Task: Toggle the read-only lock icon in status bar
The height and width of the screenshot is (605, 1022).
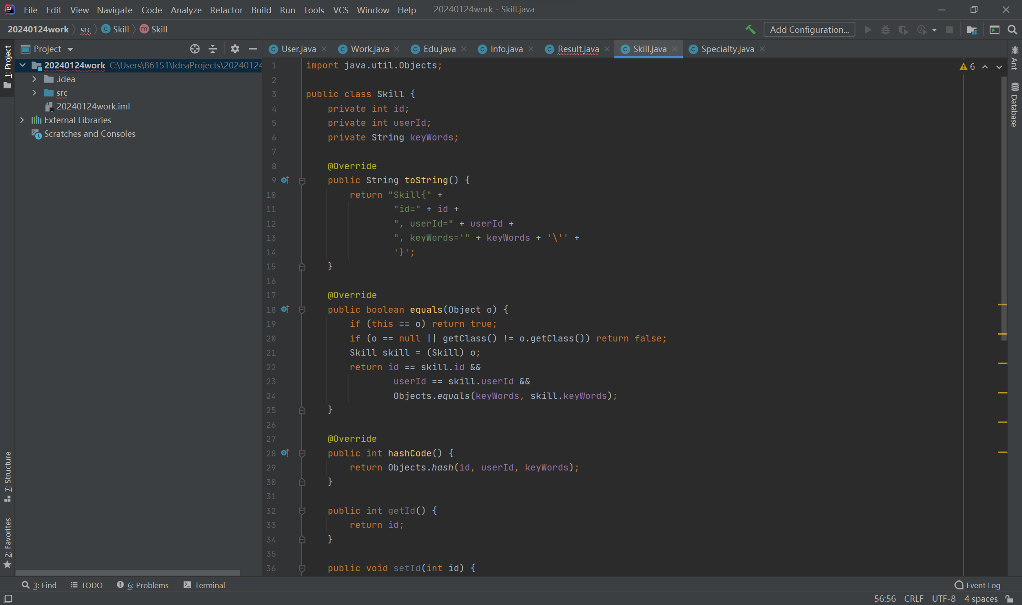Action: point(1009,599)
